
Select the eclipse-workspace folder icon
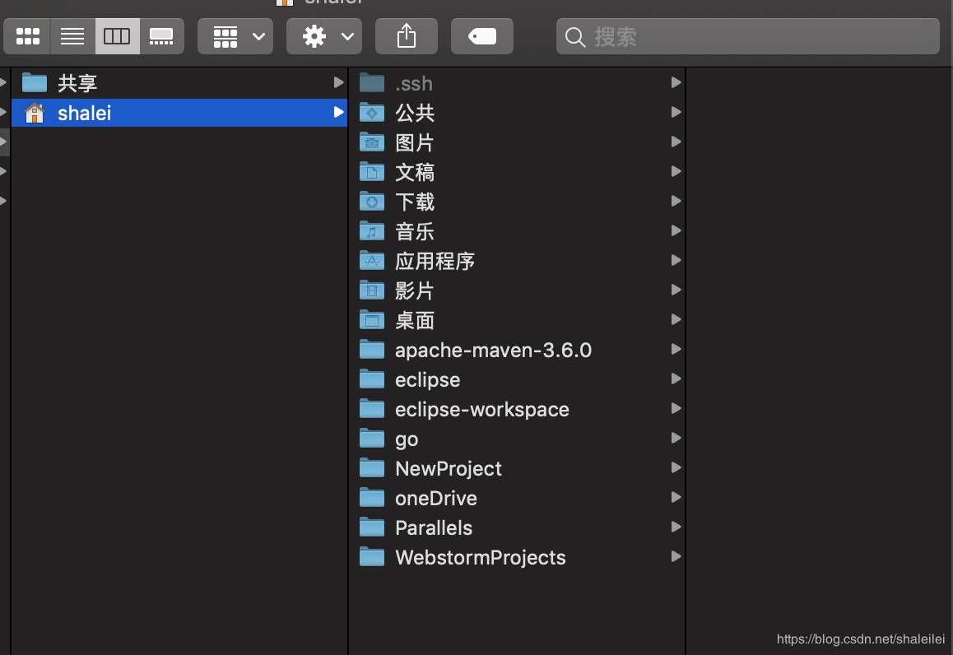pos(372,409)
